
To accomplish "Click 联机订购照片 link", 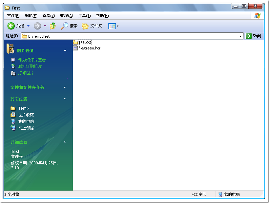I will coord(30,66).
